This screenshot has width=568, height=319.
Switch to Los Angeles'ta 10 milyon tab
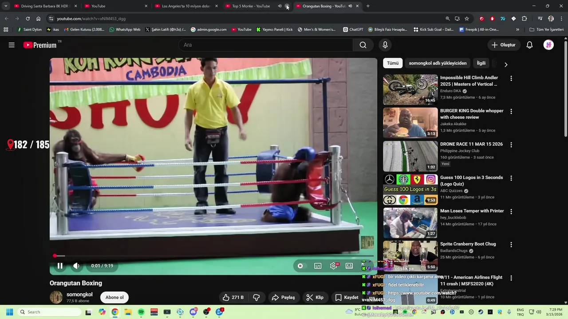pyautogui.click(x=186, y=6)
